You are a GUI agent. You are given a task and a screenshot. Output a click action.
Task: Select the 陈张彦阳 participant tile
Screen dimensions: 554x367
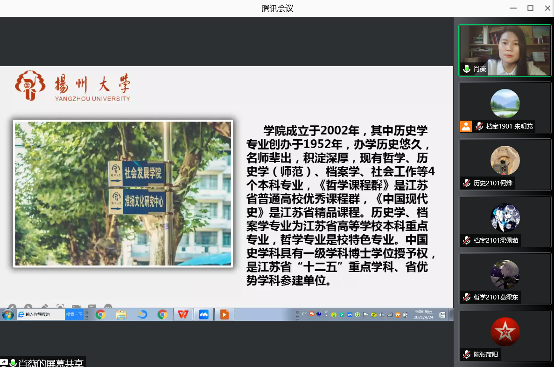pos(505,336)
